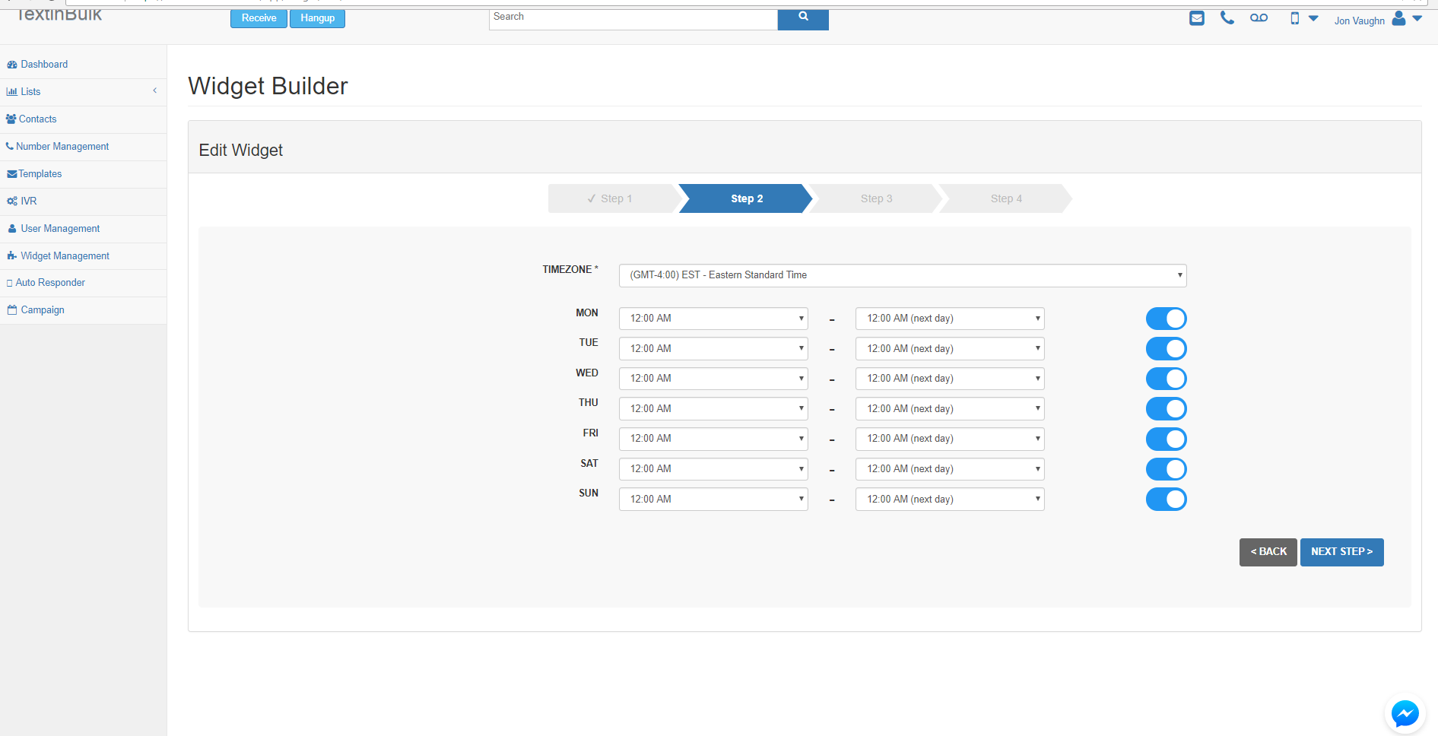The height and width of the screenshot is (736, 1438).
Task: Open Campaign from sidebar
Action: [43, 310]
